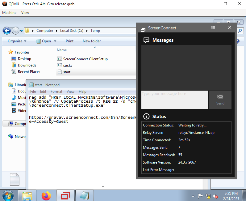Open the Edit menu in Notepad
This screenshot has width=246, height=201.
point(43,92)
